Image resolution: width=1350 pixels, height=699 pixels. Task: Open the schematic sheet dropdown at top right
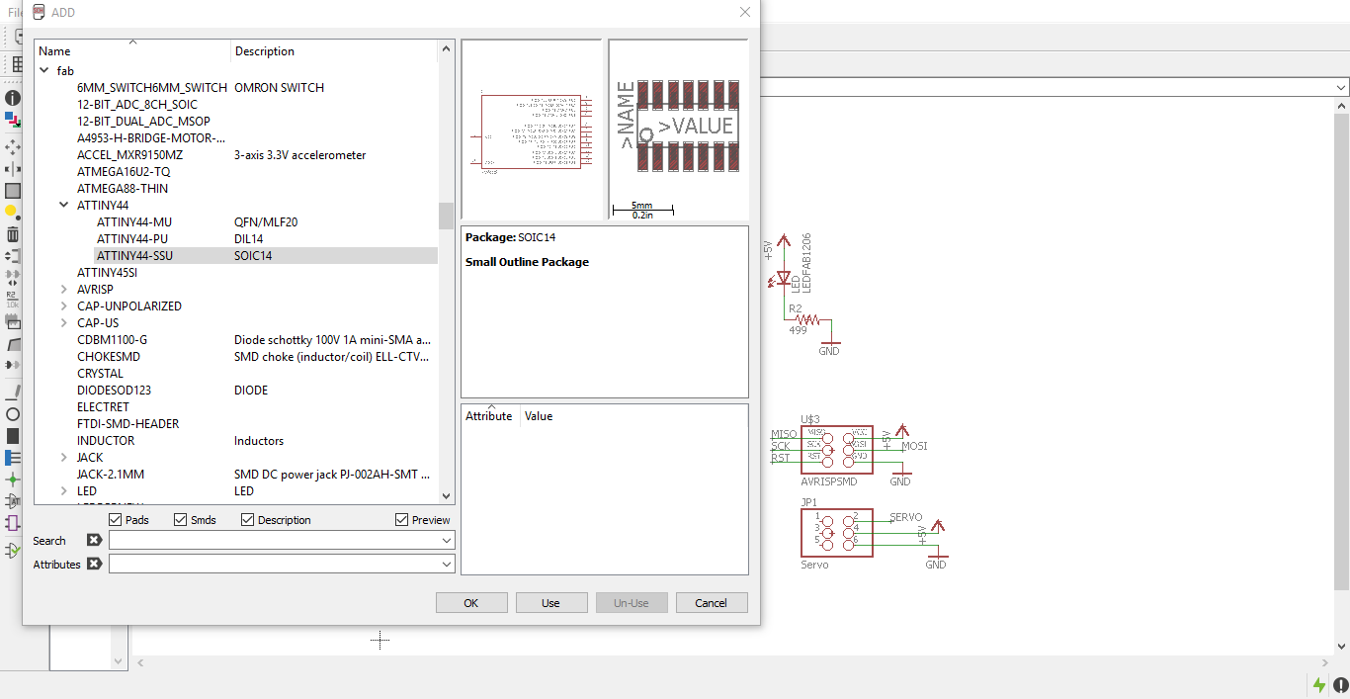point(1340,88)
